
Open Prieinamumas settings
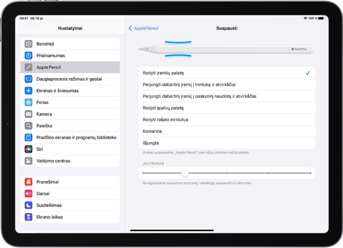point(70,56)
